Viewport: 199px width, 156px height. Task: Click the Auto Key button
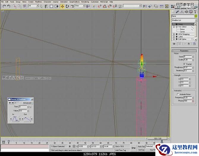coord(141,146)
